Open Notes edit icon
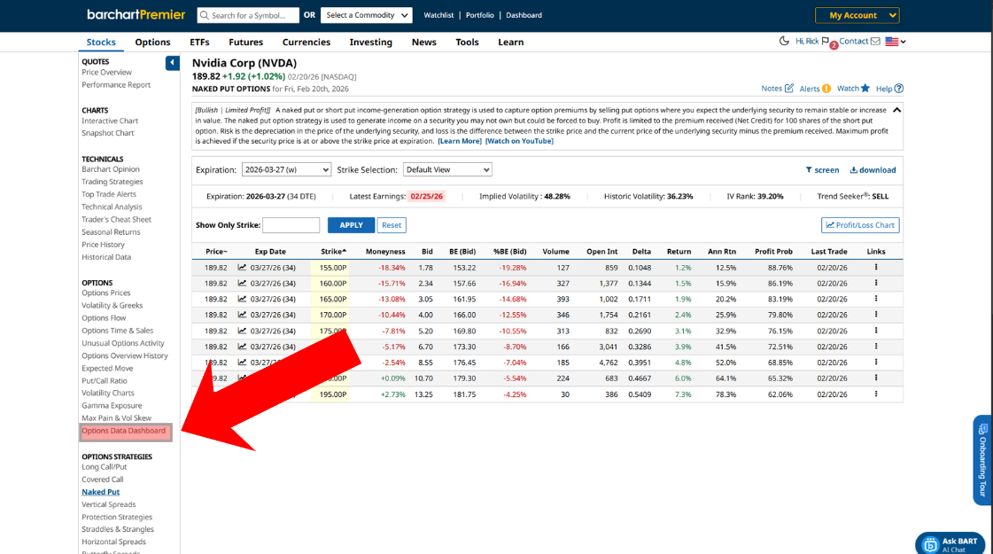 789,88
